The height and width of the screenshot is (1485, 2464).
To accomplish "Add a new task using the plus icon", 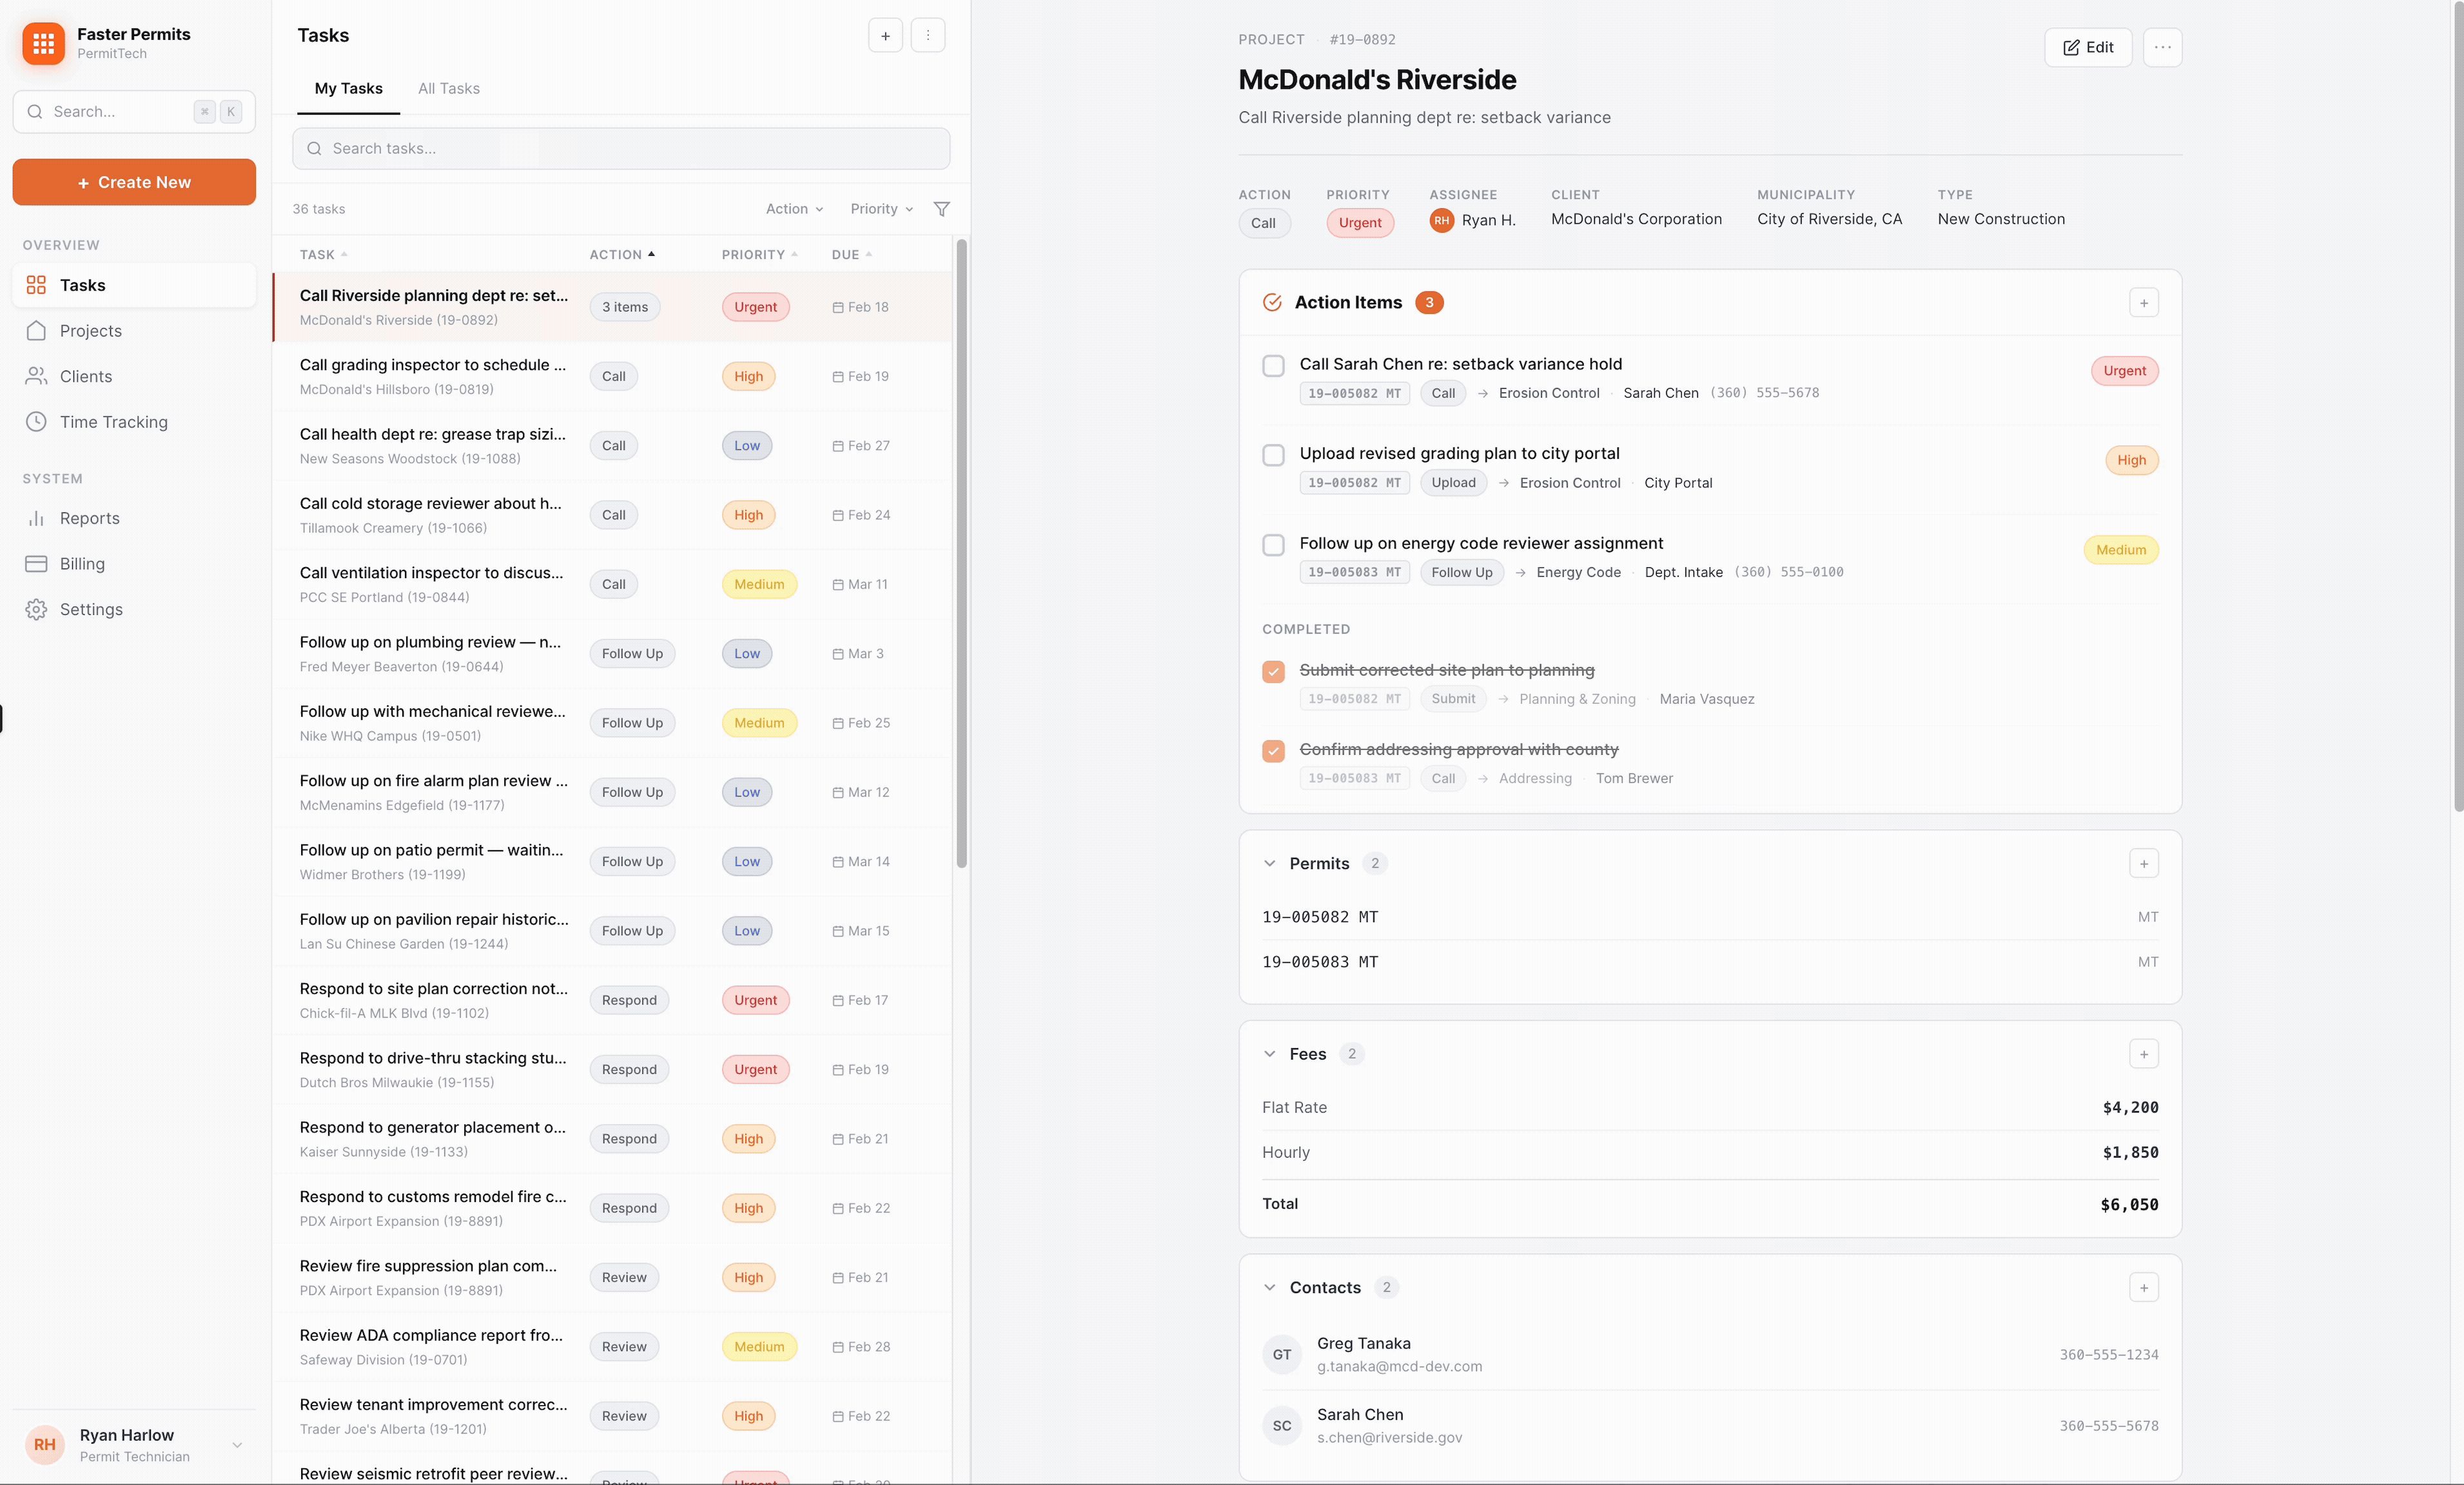I will [x=884, y=35].
